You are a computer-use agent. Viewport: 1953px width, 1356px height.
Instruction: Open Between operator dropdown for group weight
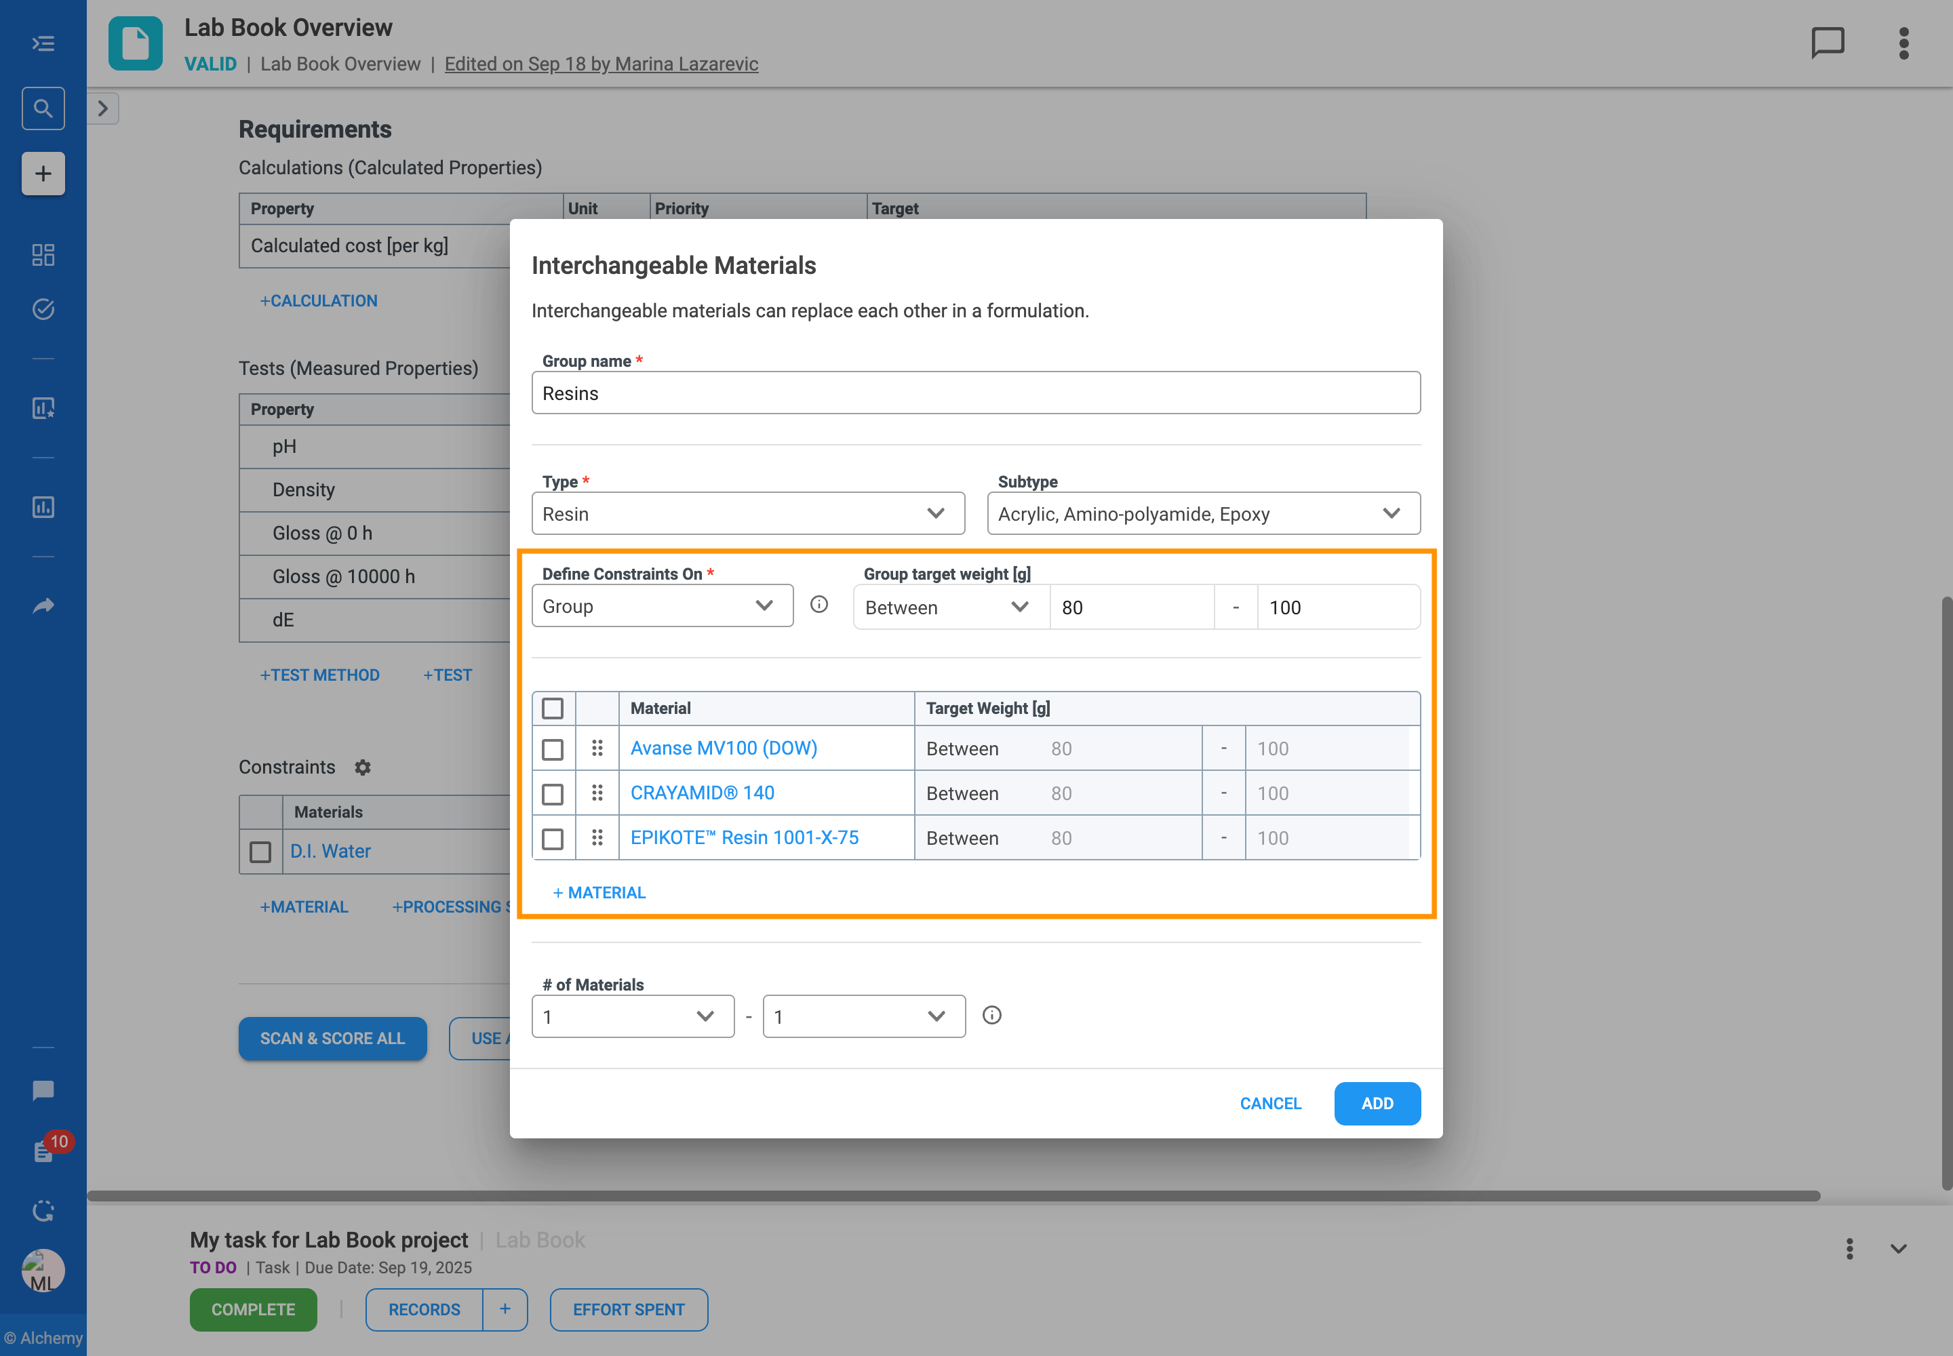click(949, 607)
